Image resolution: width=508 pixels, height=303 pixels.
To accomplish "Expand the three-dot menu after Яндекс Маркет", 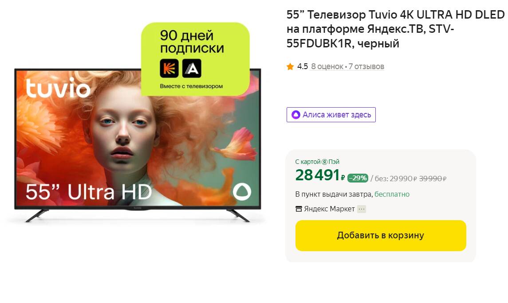I will click(362, 209).
